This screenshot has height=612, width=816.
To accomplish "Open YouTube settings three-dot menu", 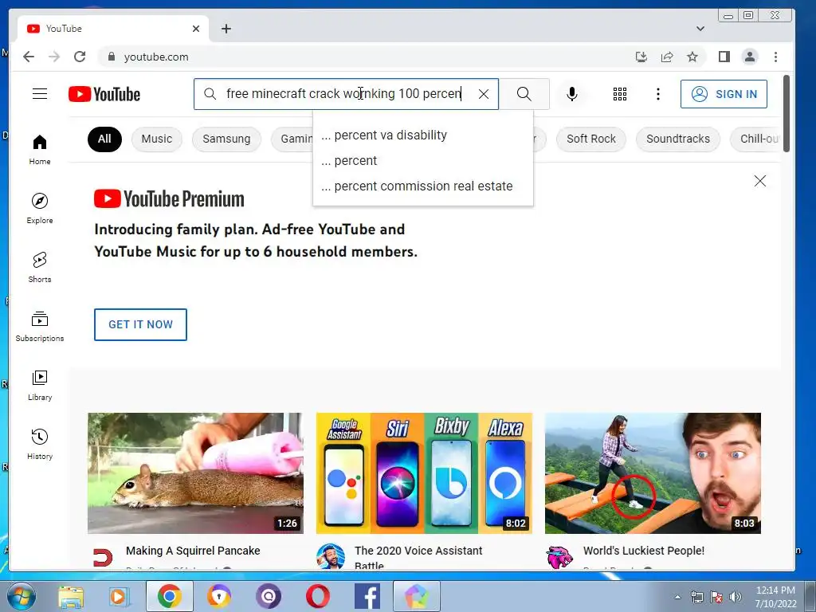I will click(x=657, y=94).
